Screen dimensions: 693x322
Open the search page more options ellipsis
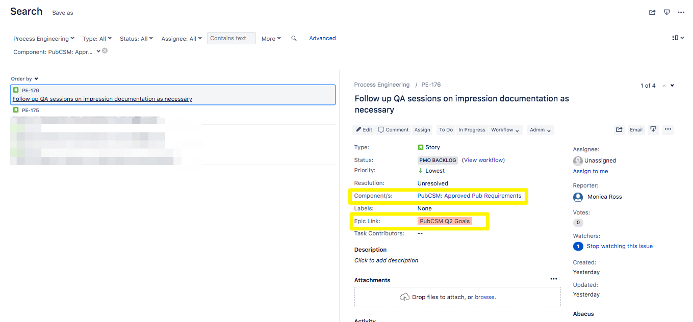[x=681, y=13]
